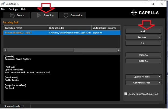Click the Export... button
The image size is (168, 109).
[x=143, y=61]
